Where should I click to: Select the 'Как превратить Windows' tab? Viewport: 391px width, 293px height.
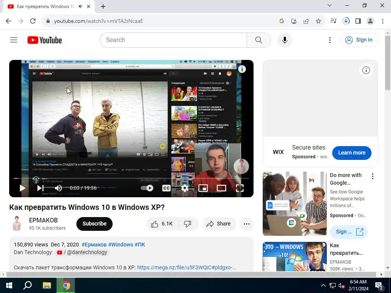(x=48, y=6)
